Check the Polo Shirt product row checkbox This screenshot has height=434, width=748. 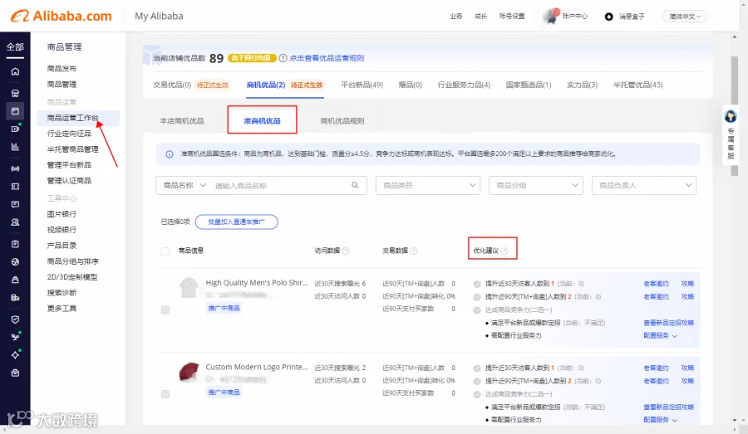point(165,310)
